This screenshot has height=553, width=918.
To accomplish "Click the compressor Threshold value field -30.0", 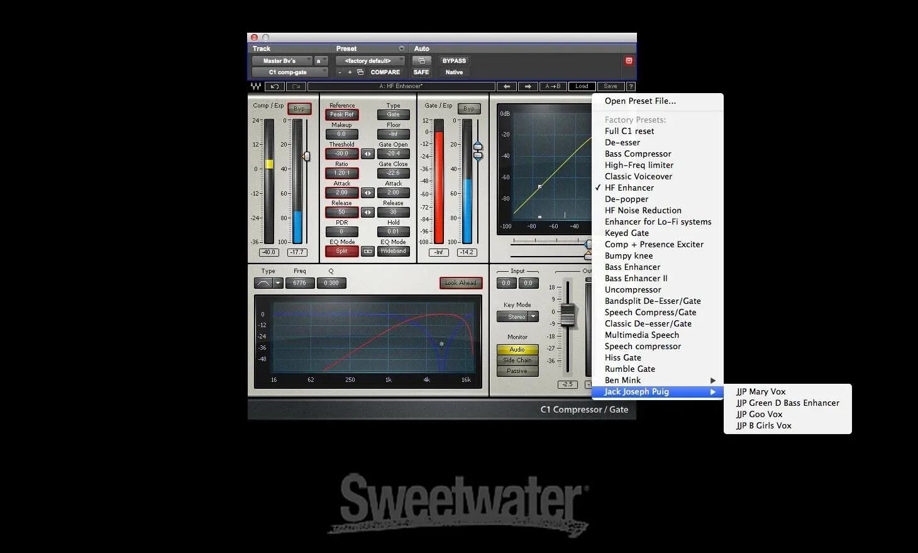I will click(x=342, y=154).
